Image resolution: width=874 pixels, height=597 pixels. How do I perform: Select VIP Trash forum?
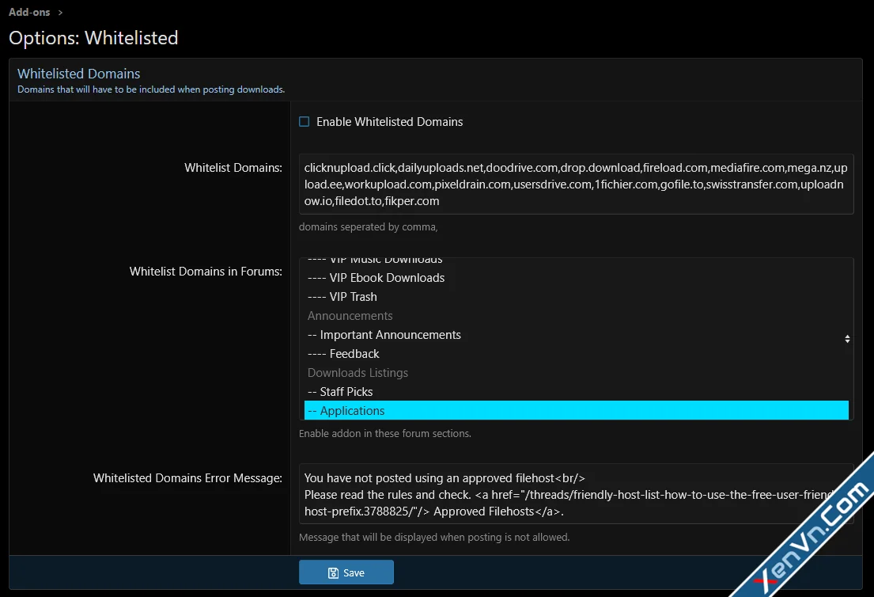click(x=576, y=297)
